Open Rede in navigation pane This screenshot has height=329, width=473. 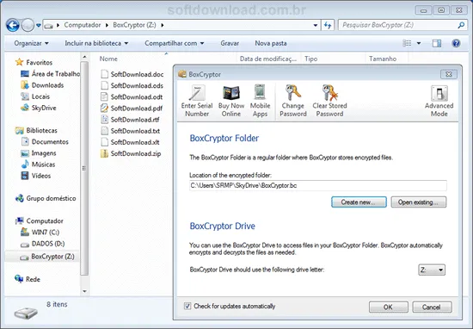click(x=28, y=279)
